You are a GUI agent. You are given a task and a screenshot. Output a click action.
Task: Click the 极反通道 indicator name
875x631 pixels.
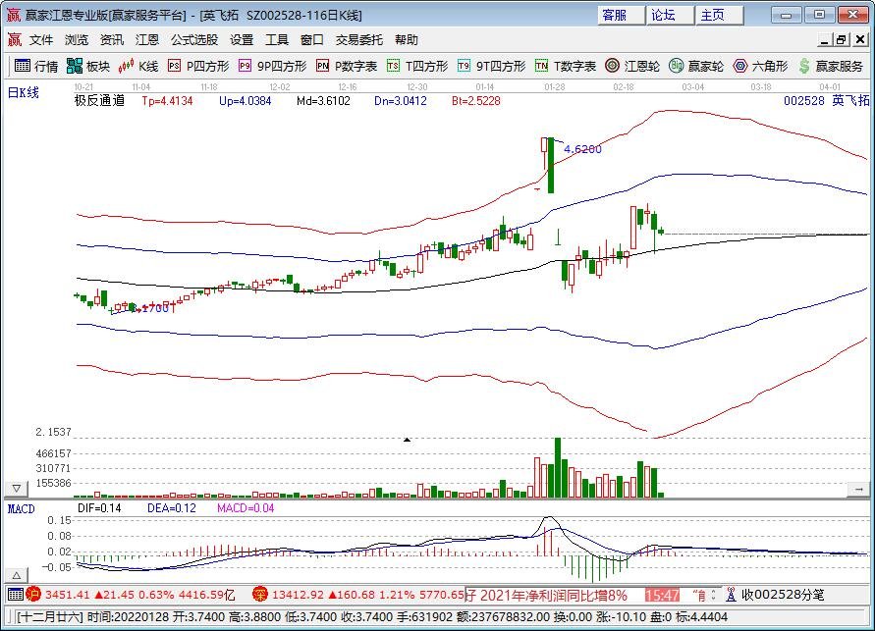click(99, 101)
